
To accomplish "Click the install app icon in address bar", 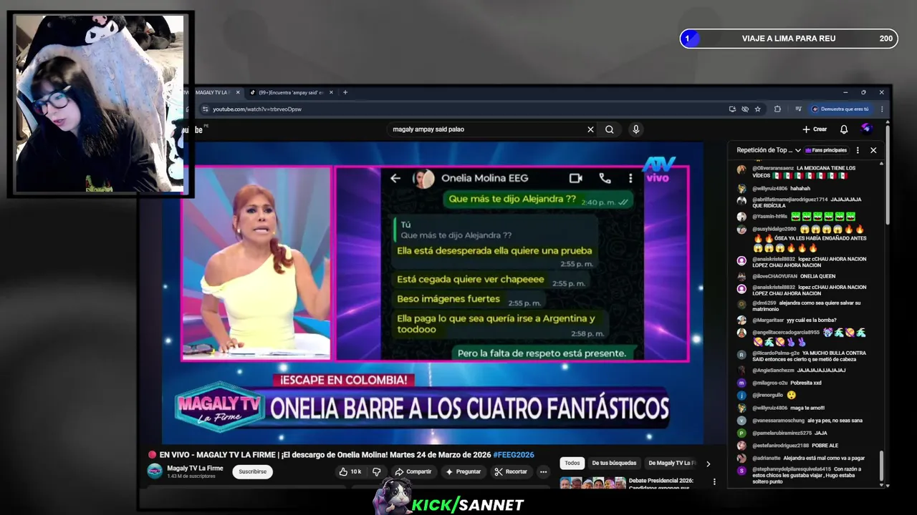I will 732,109.
